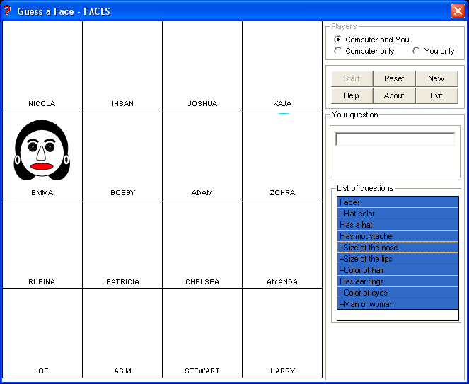
Task: Select Has ear rings in question list
Action: (397, 281)
